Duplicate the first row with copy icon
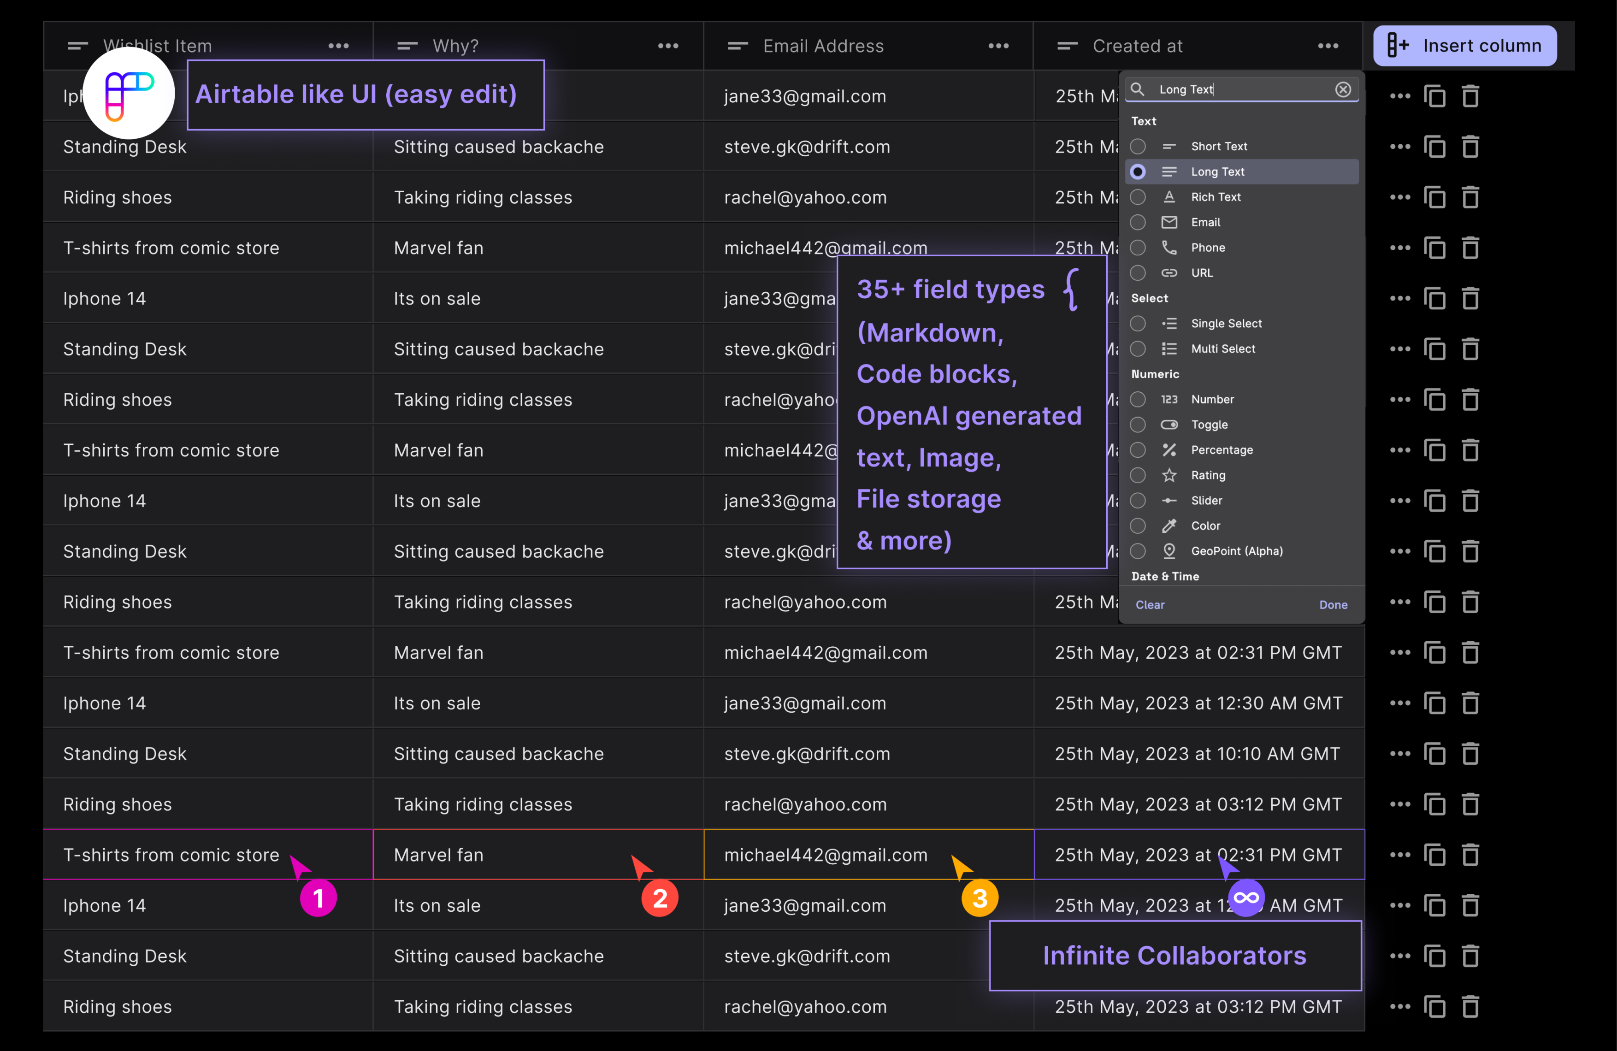1617x1051 pixels. (x=1434, y=96)
